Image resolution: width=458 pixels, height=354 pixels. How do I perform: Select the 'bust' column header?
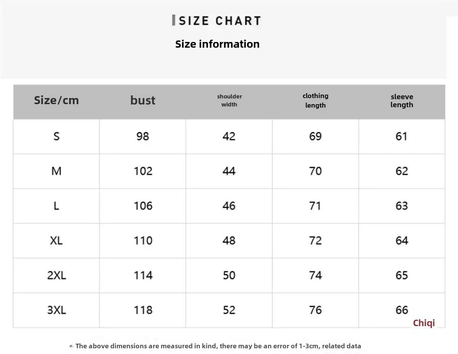[143, 100]
